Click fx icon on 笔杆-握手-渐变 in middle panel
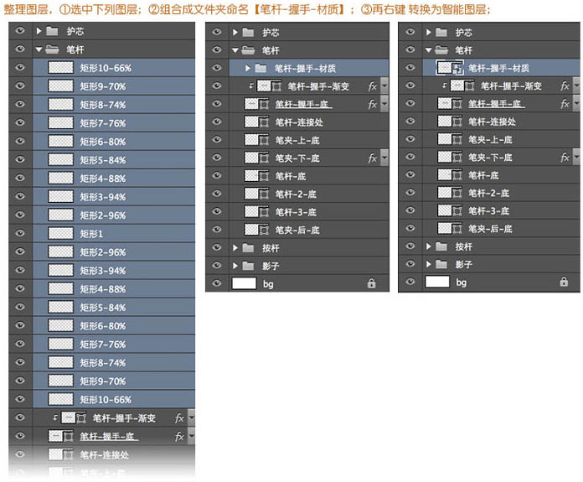This screenshot has height=482, width=583. 372,86
